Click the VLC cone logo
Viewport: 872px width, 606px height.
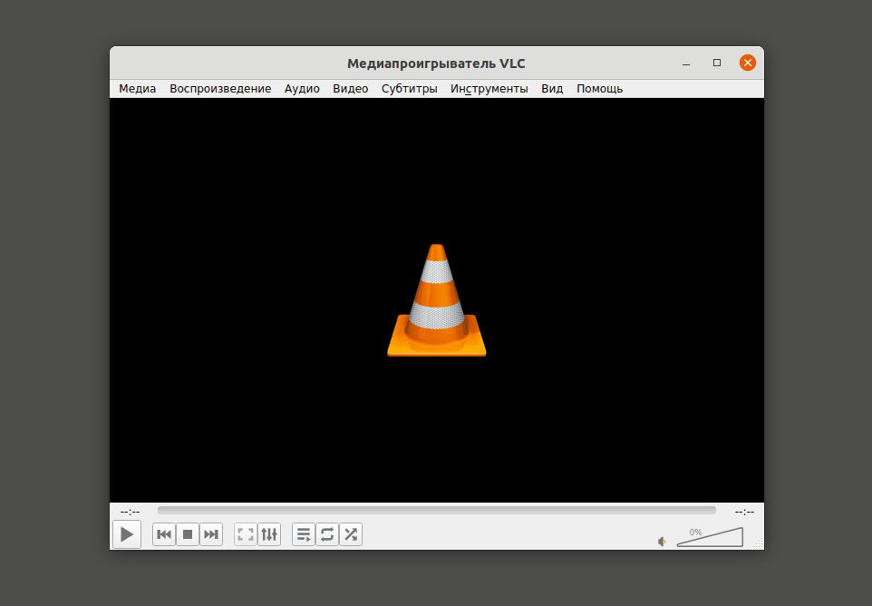[437, 300]
